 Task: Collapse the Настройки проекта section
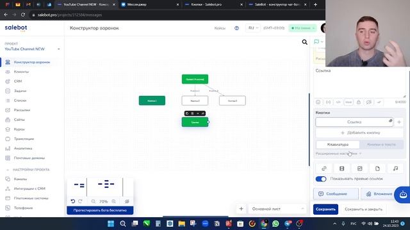[7, 170]
